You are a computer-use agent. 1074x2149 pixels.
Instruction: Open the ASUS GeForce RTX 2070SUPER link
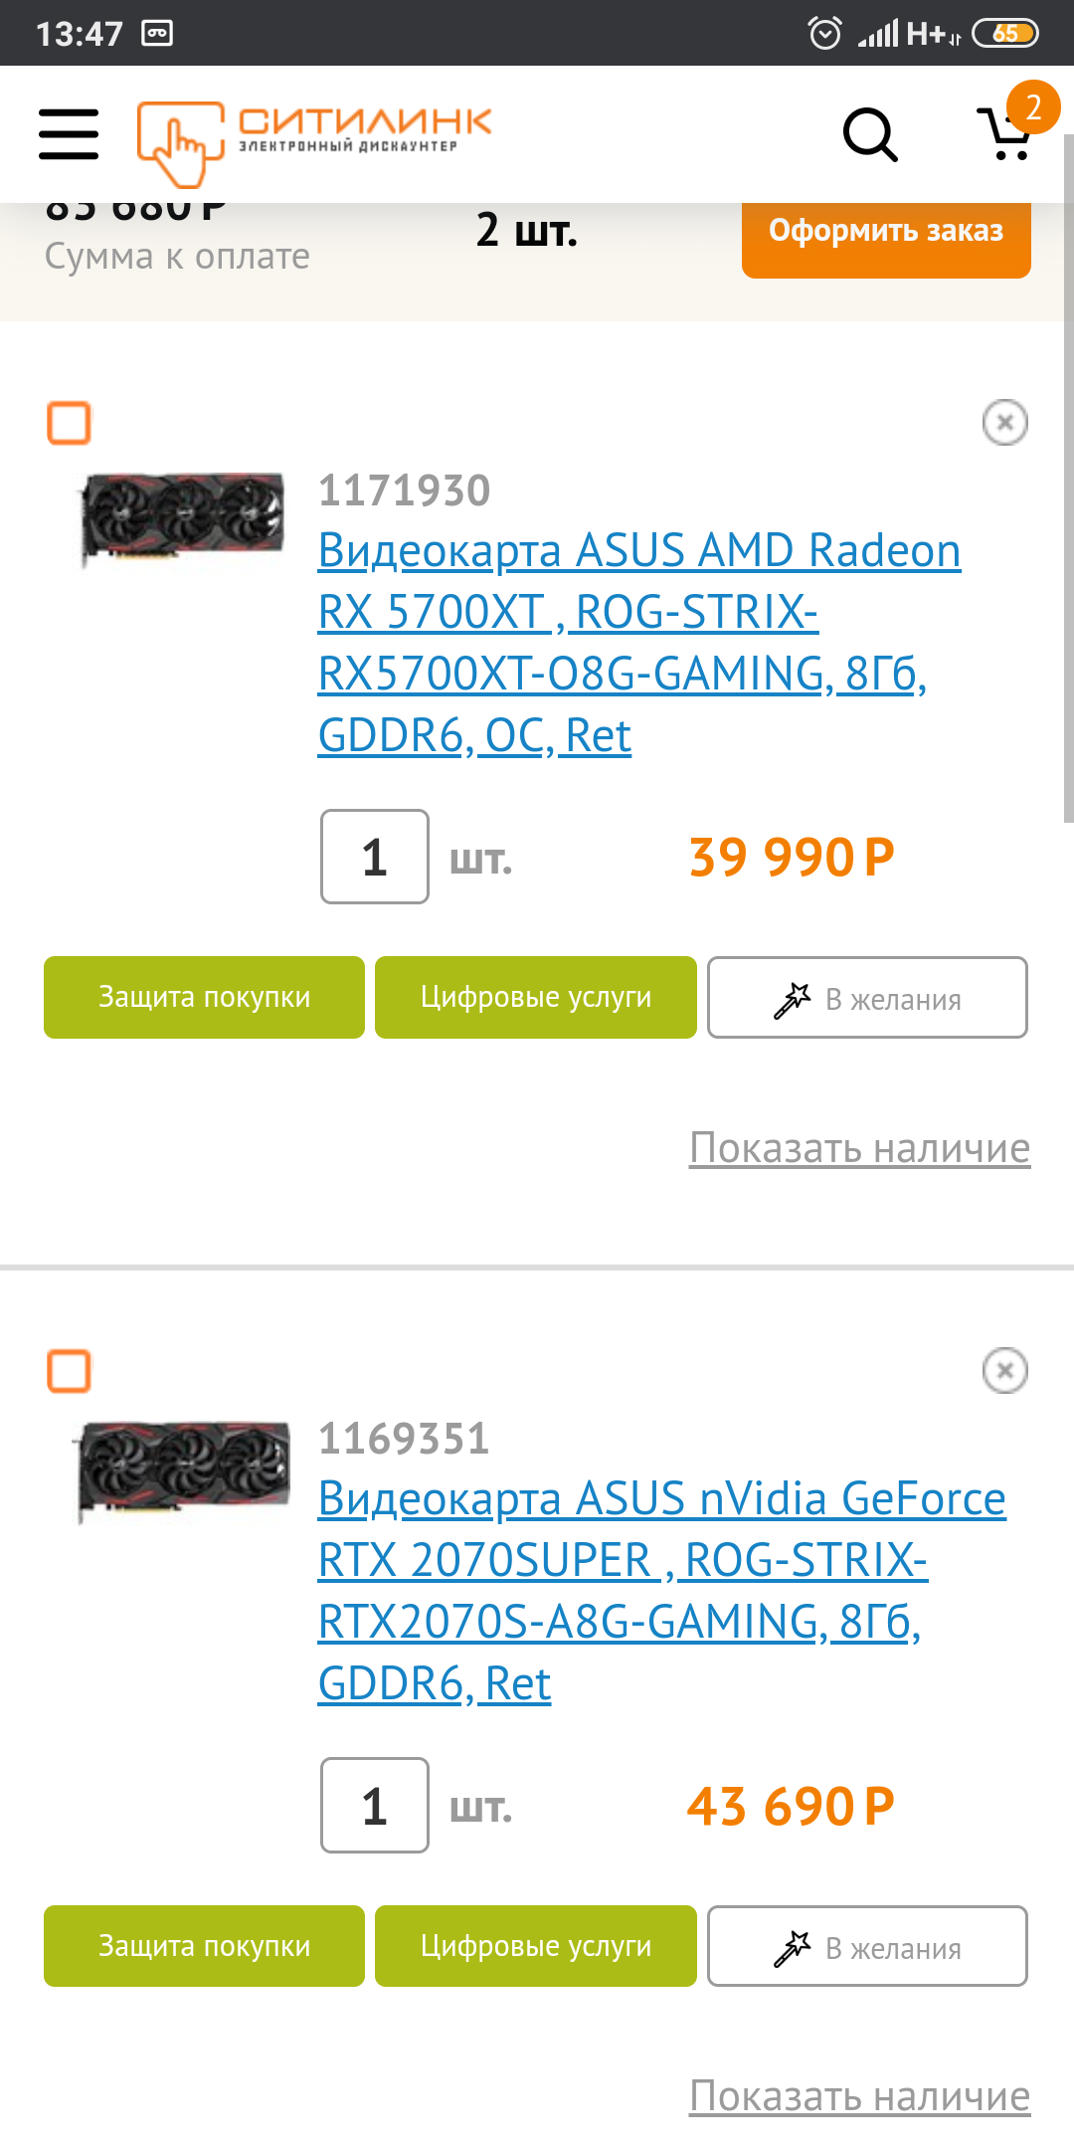[x=662, y=1591]
